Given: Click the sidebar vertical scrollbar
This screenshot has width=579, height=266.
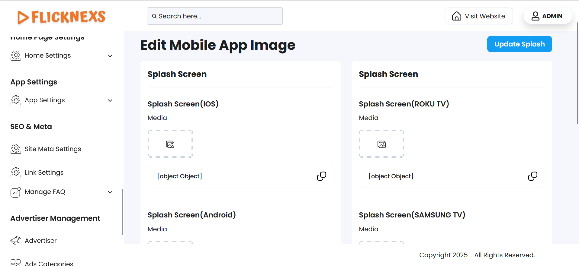Looking at the screenshot, I should (122, 212).
